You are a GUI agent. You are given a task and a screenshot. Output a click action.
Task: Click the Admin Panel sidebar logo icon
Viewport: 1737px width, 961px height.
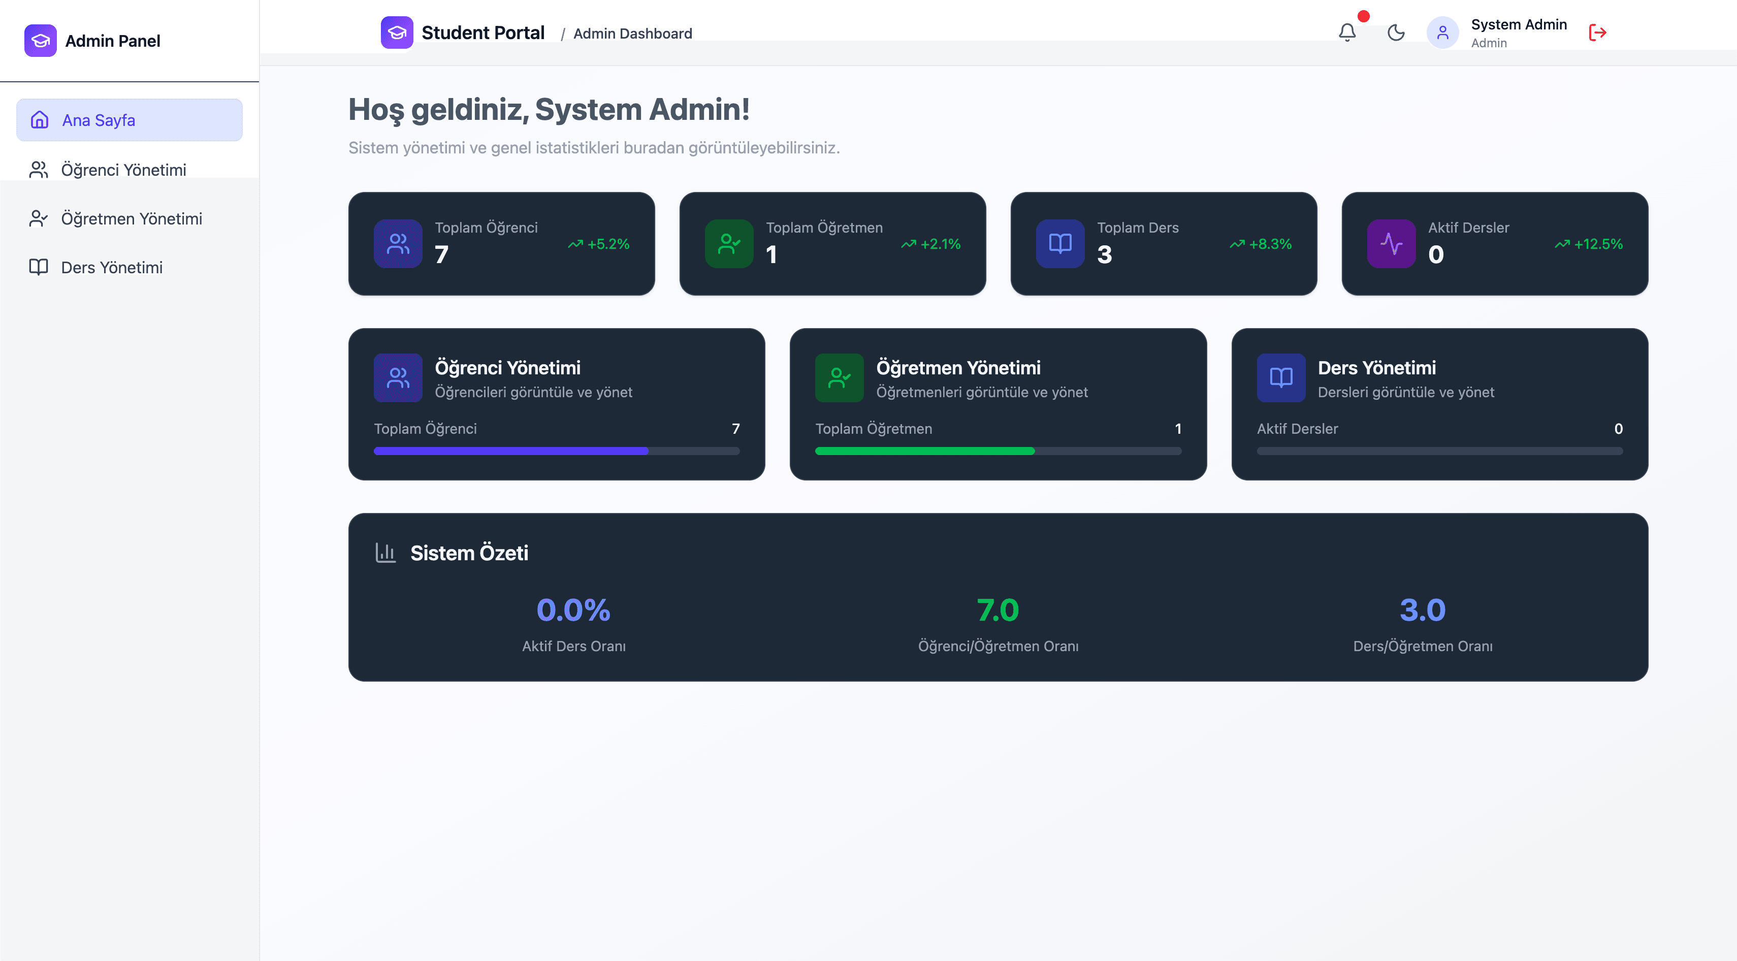click(x=41, y=41)
